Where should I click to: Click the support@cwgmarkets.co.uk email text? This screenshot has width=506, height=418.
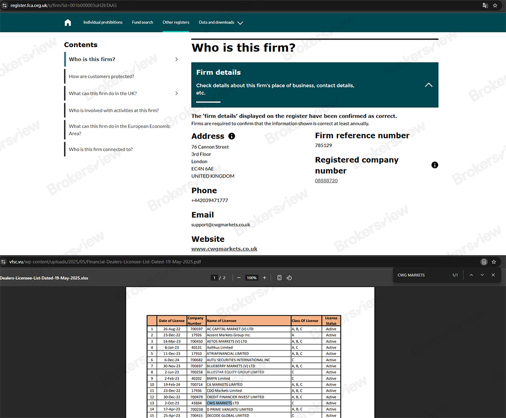(221, 225)
